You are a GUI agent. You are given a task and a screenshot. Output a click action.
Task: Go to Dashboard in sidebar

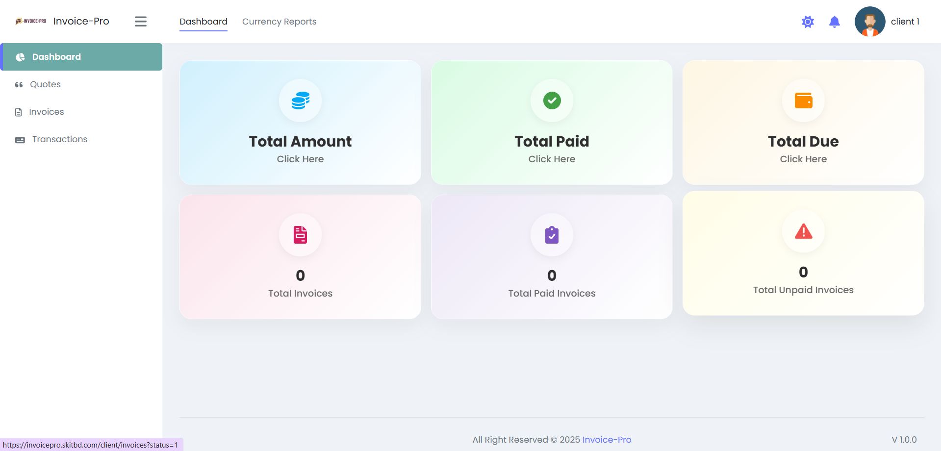56,57
